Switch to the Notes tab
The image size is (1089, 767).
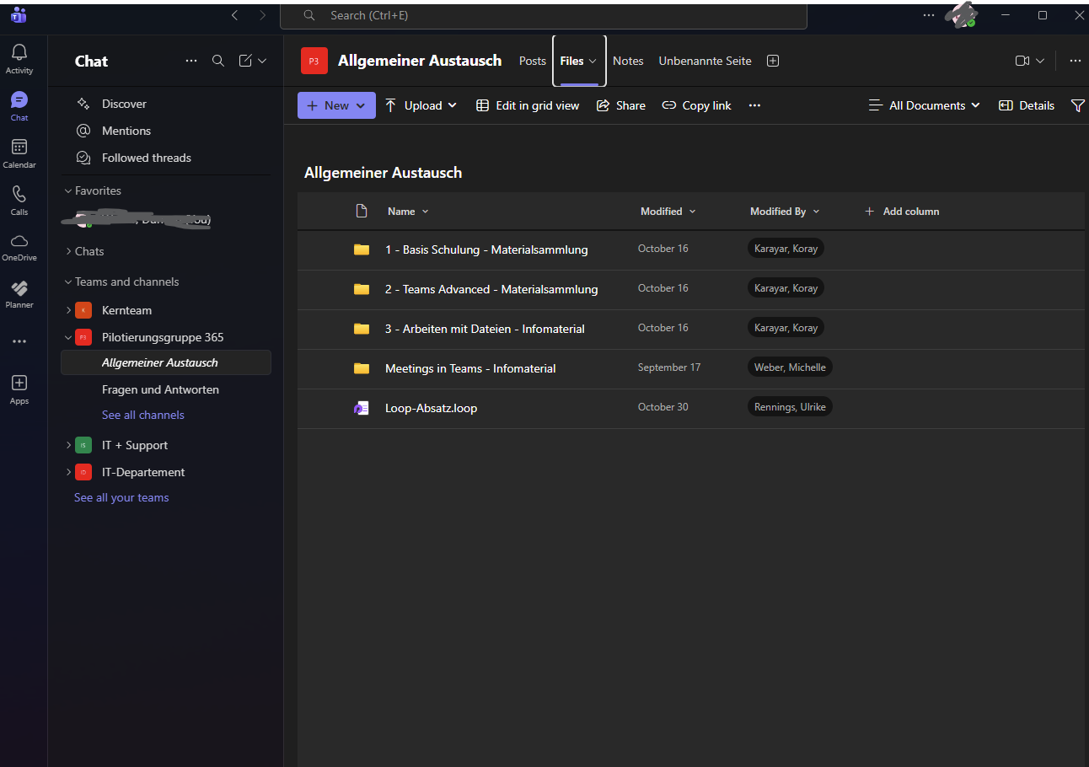click(628, 61)
